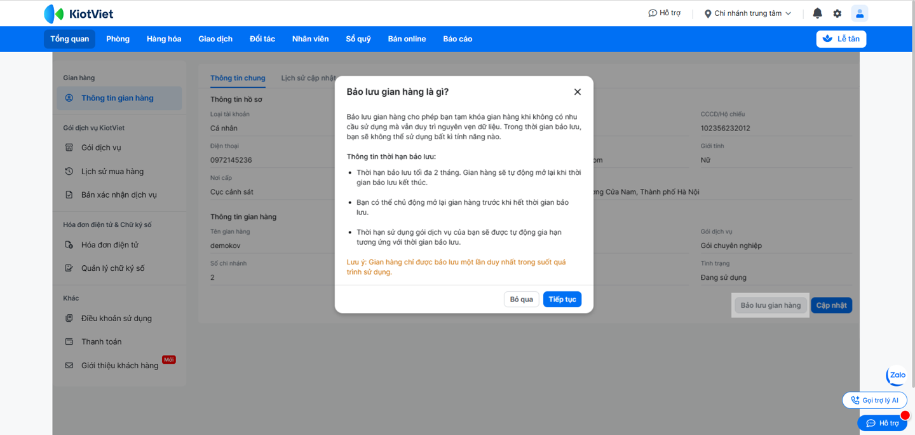
Task: Click the notification bell icon
Action: click(818, 13)
